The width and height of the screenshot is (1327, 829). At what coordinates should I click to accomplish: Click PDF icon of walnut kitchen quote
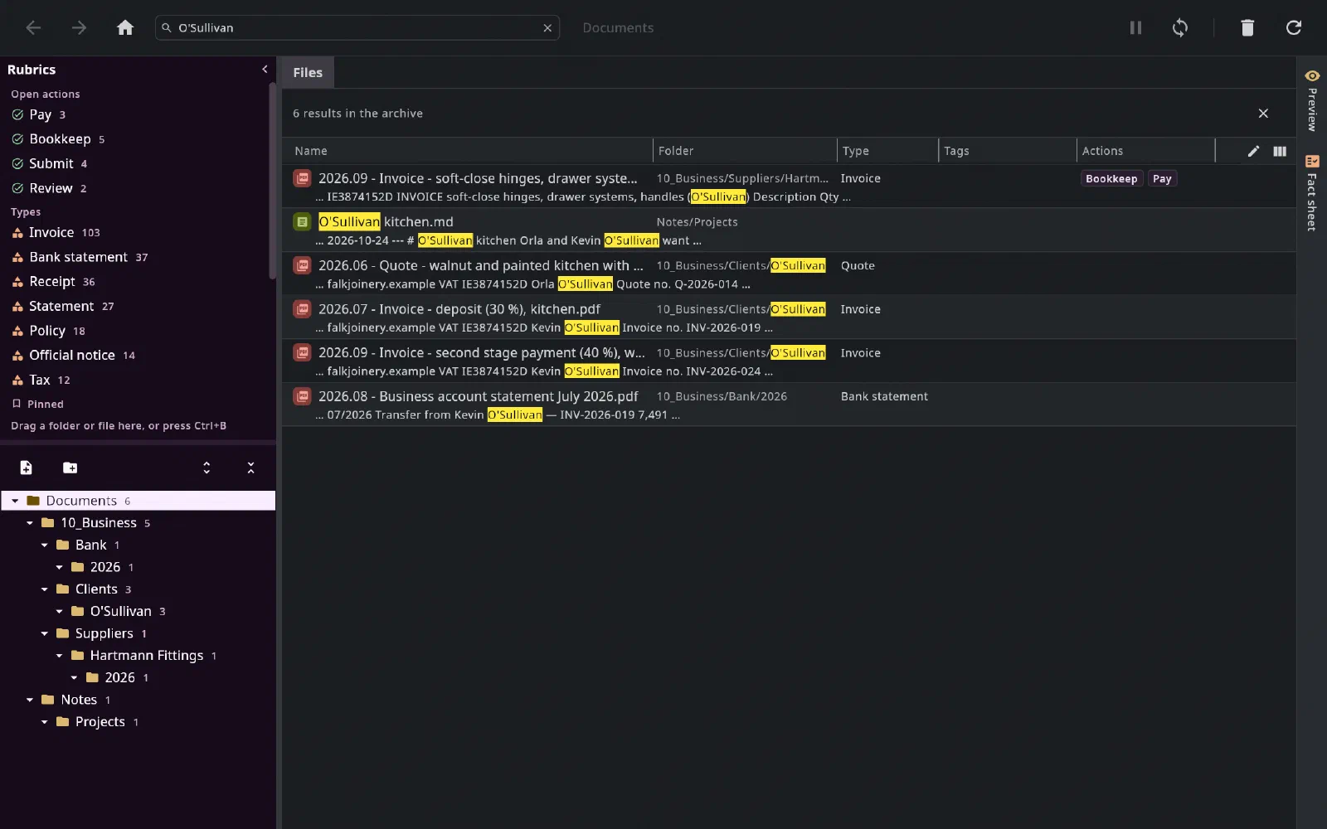click(x=303, y=266)
